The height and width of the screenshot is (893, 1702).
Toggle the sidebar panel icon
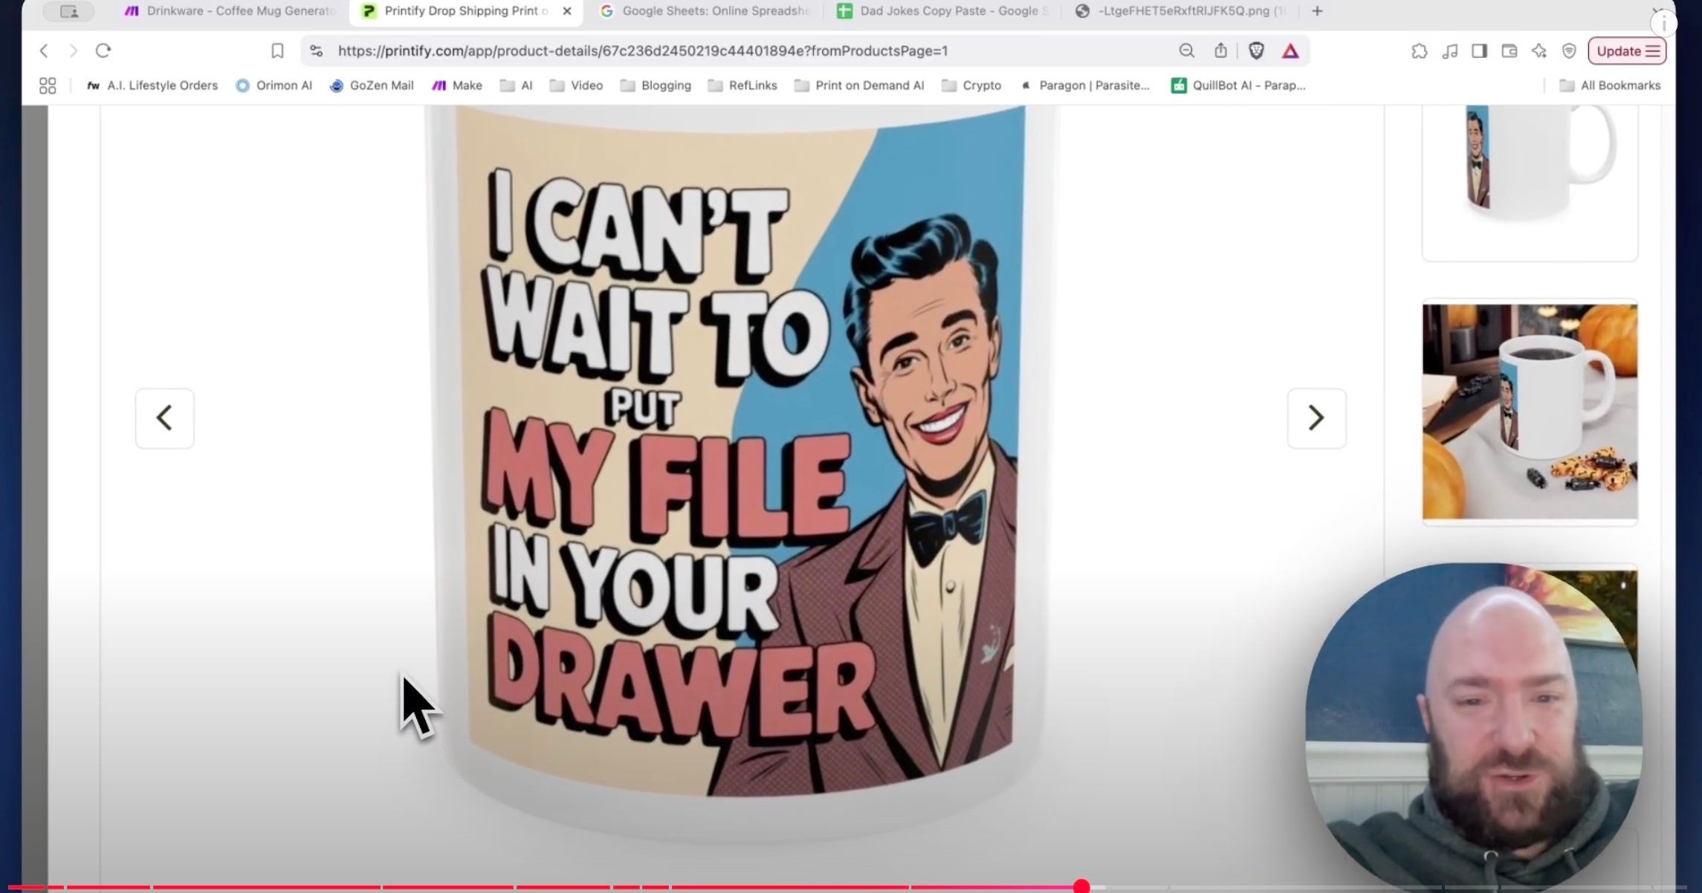tap(1479, 51)
